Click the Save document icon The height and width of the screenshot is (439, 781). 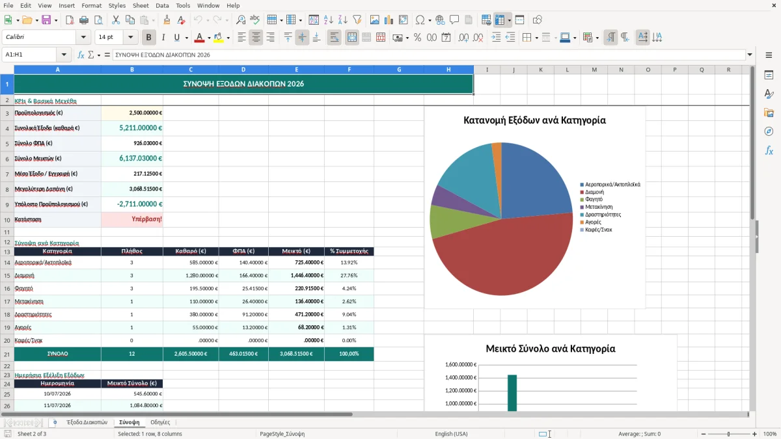click(x=46, y=20)
